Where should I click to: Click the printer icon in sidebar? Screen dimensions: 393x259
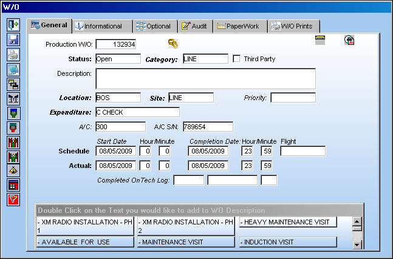coord(13,55)
